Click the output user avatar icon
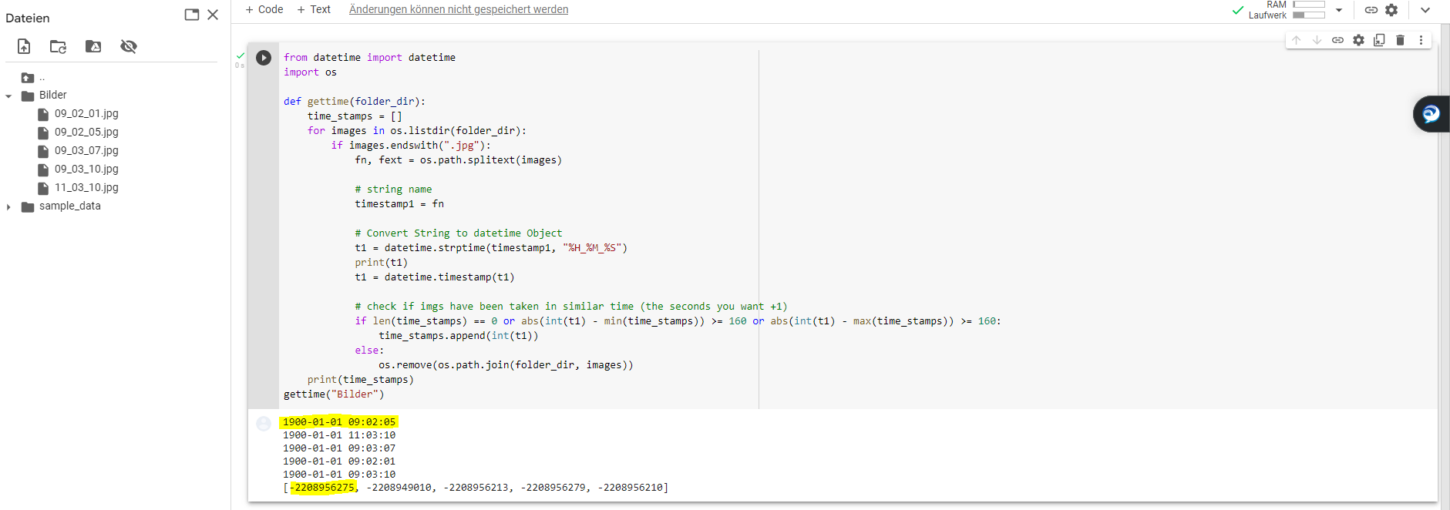The image size is (1450, 510). pyautogui.click(x=264, y=424)
